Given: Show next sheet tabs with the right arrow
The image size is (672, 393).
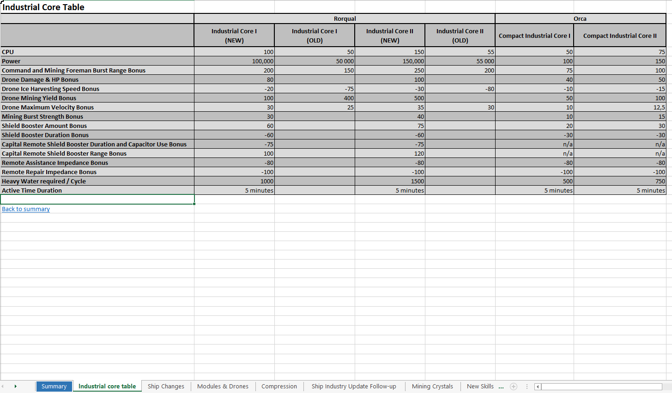Looking at the screenshot, I should tap(16, 387).
